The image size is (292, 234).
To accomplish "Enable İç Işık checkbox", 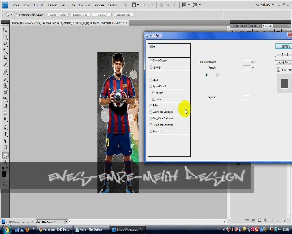I will point(150,80).
